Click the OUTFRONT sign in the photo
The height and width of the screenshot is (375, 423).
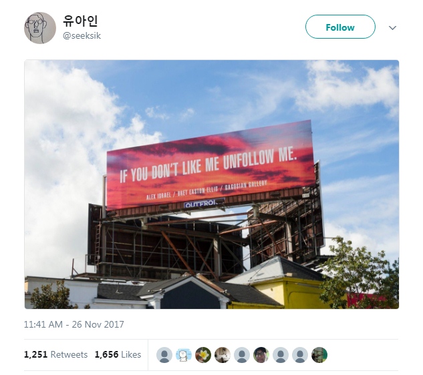[204, 204]
